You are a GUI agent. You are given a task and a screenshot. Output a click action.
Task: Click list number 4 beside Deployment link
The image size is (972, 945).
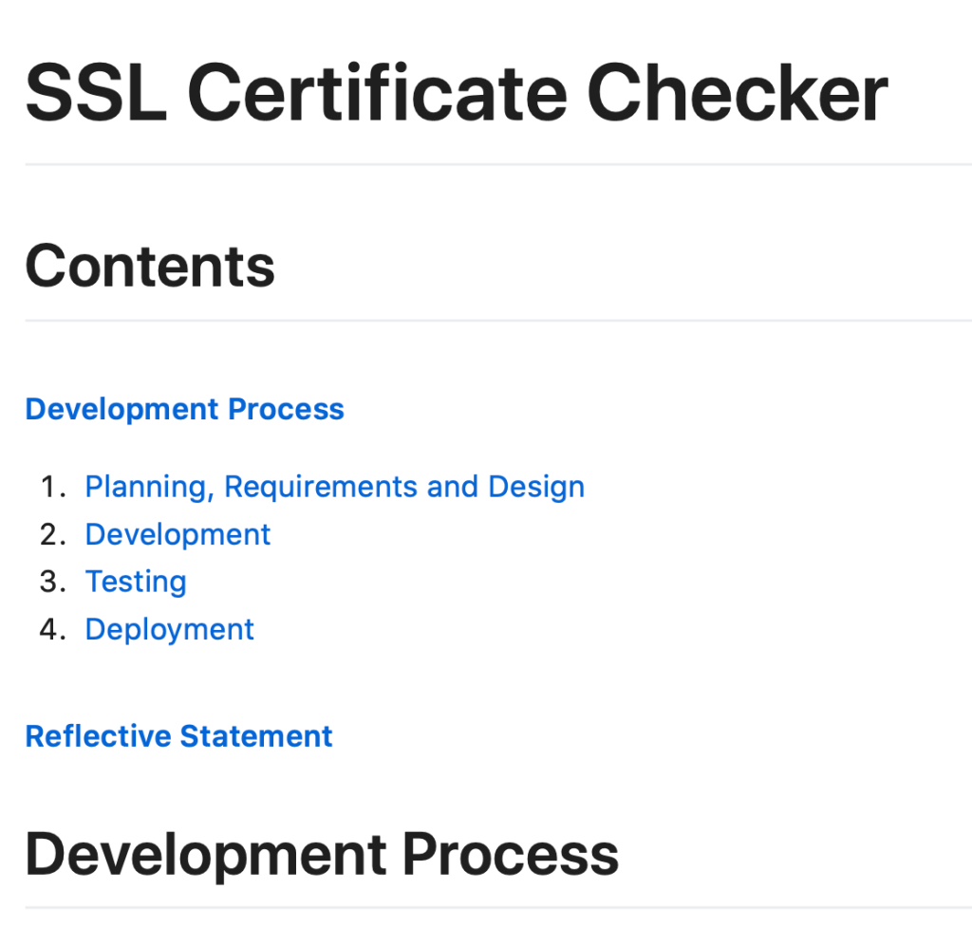[52, 629]
